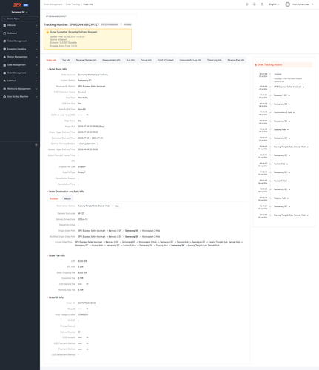The image size is (319, 370).
Task: Expand Order Management menu chevron
Action: tap(36, 73)
